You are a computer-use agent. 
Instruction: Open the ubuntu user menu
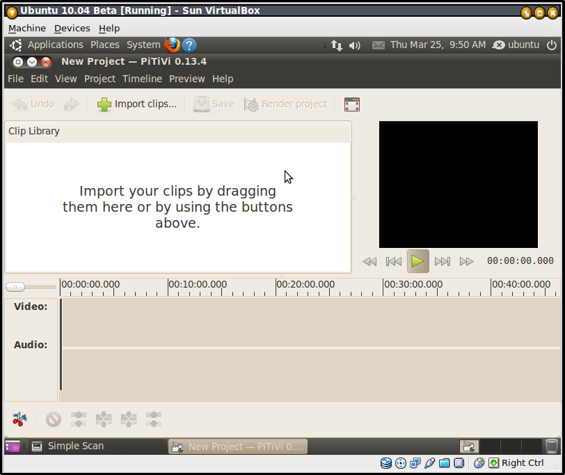point(516,45)
